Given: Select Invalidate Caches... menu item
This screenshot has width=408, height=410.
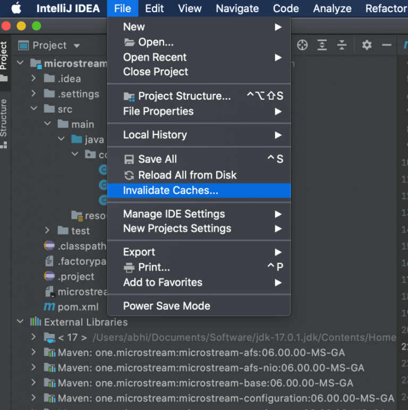Looking at the screenshot, I should click(x=199, y=190).
